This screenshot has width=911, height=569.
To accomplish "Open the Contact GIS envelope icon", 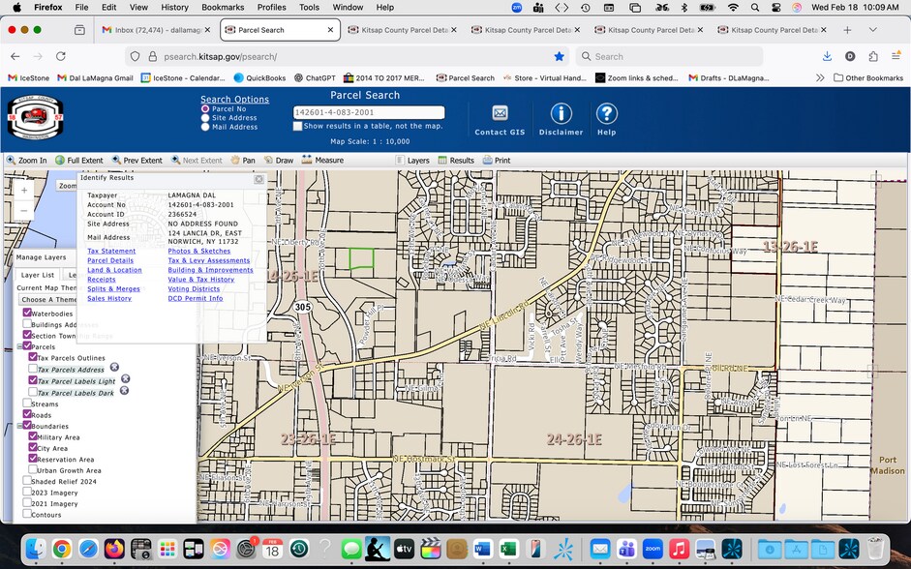I will pos(500,113).
